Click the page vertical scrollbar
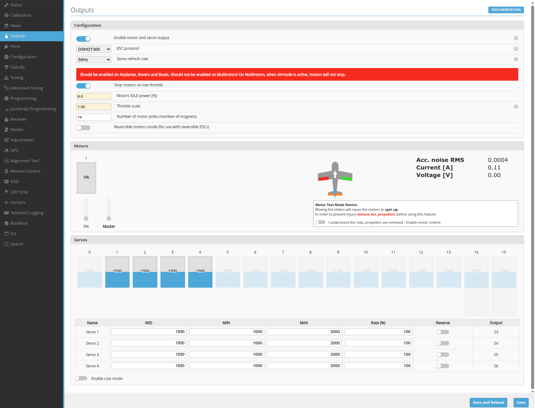Viewport: 535px width, 408px height. 532,197
